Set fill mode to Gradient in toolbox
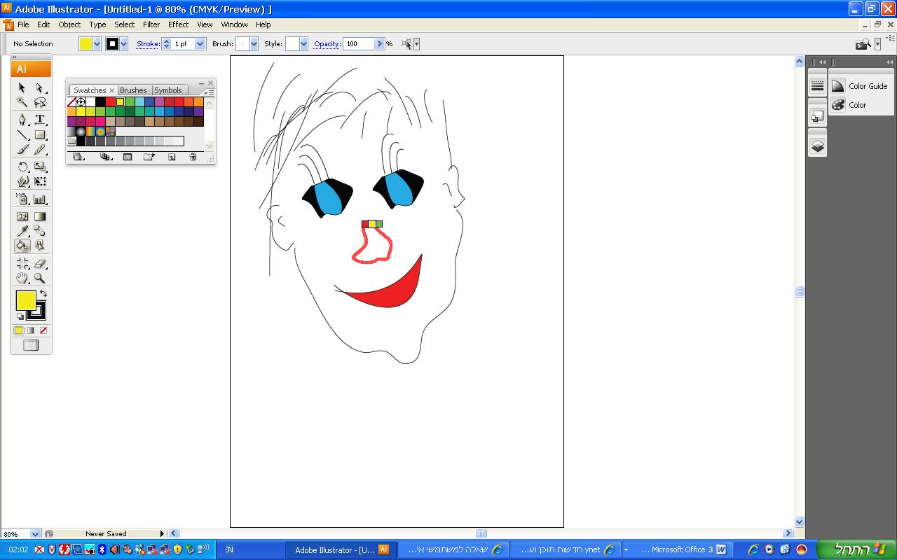897x560 pixels. click(31, 330)
